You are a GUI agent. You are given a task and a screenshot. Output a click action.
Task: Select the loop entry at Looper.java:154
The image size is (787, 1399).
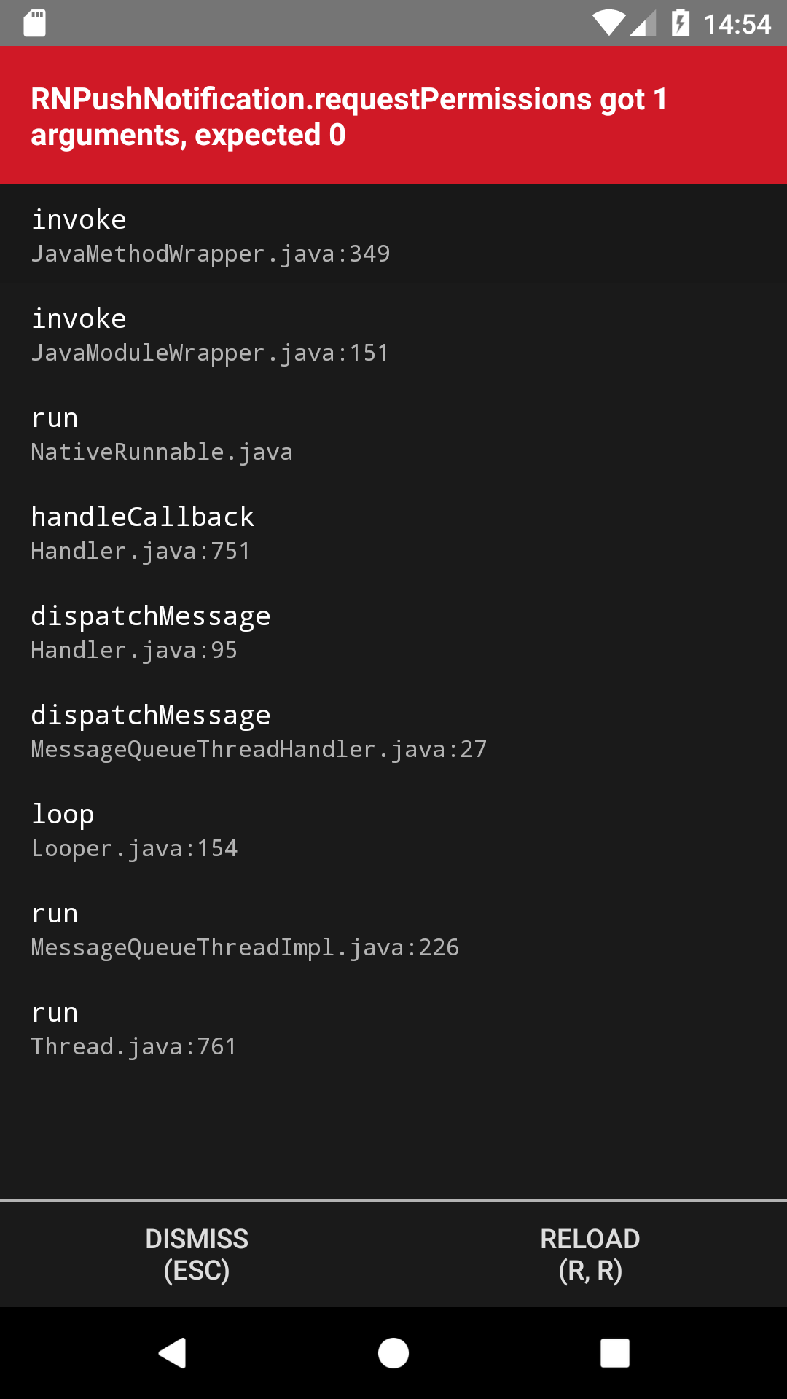coord(134,831)
